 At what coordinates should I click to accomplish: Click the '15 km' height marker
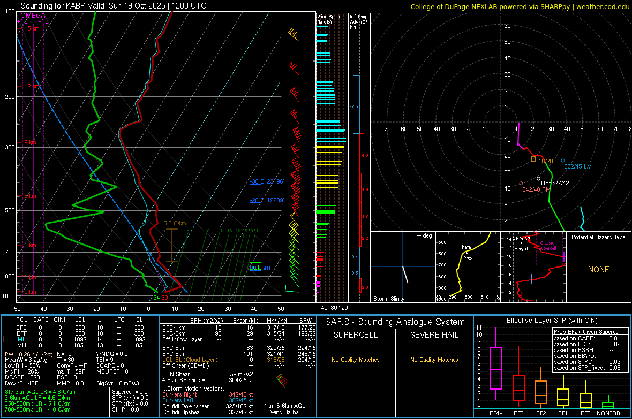pos(32,28)
